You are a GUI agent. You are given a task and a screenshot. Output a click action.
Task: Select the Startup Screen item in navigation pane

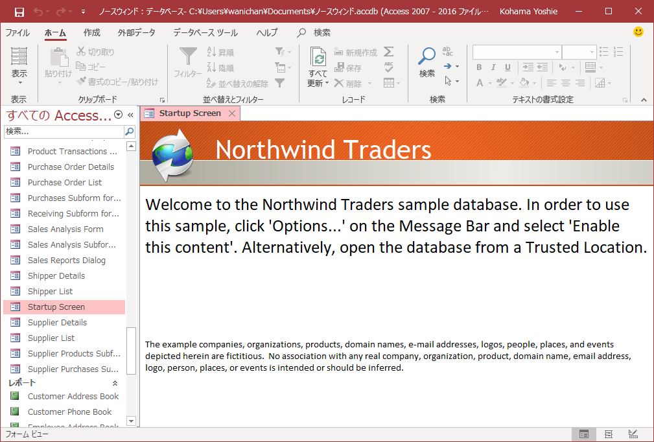(x=64, y=307)
